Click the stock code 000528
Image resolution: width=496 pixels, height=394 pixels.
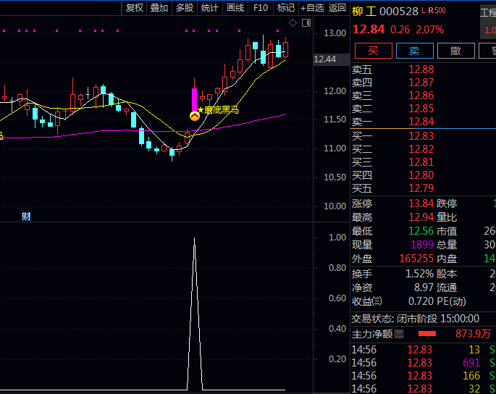click(398, 12)
